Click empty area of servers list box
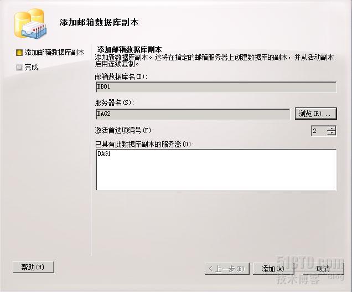 (x=216, y=174)
